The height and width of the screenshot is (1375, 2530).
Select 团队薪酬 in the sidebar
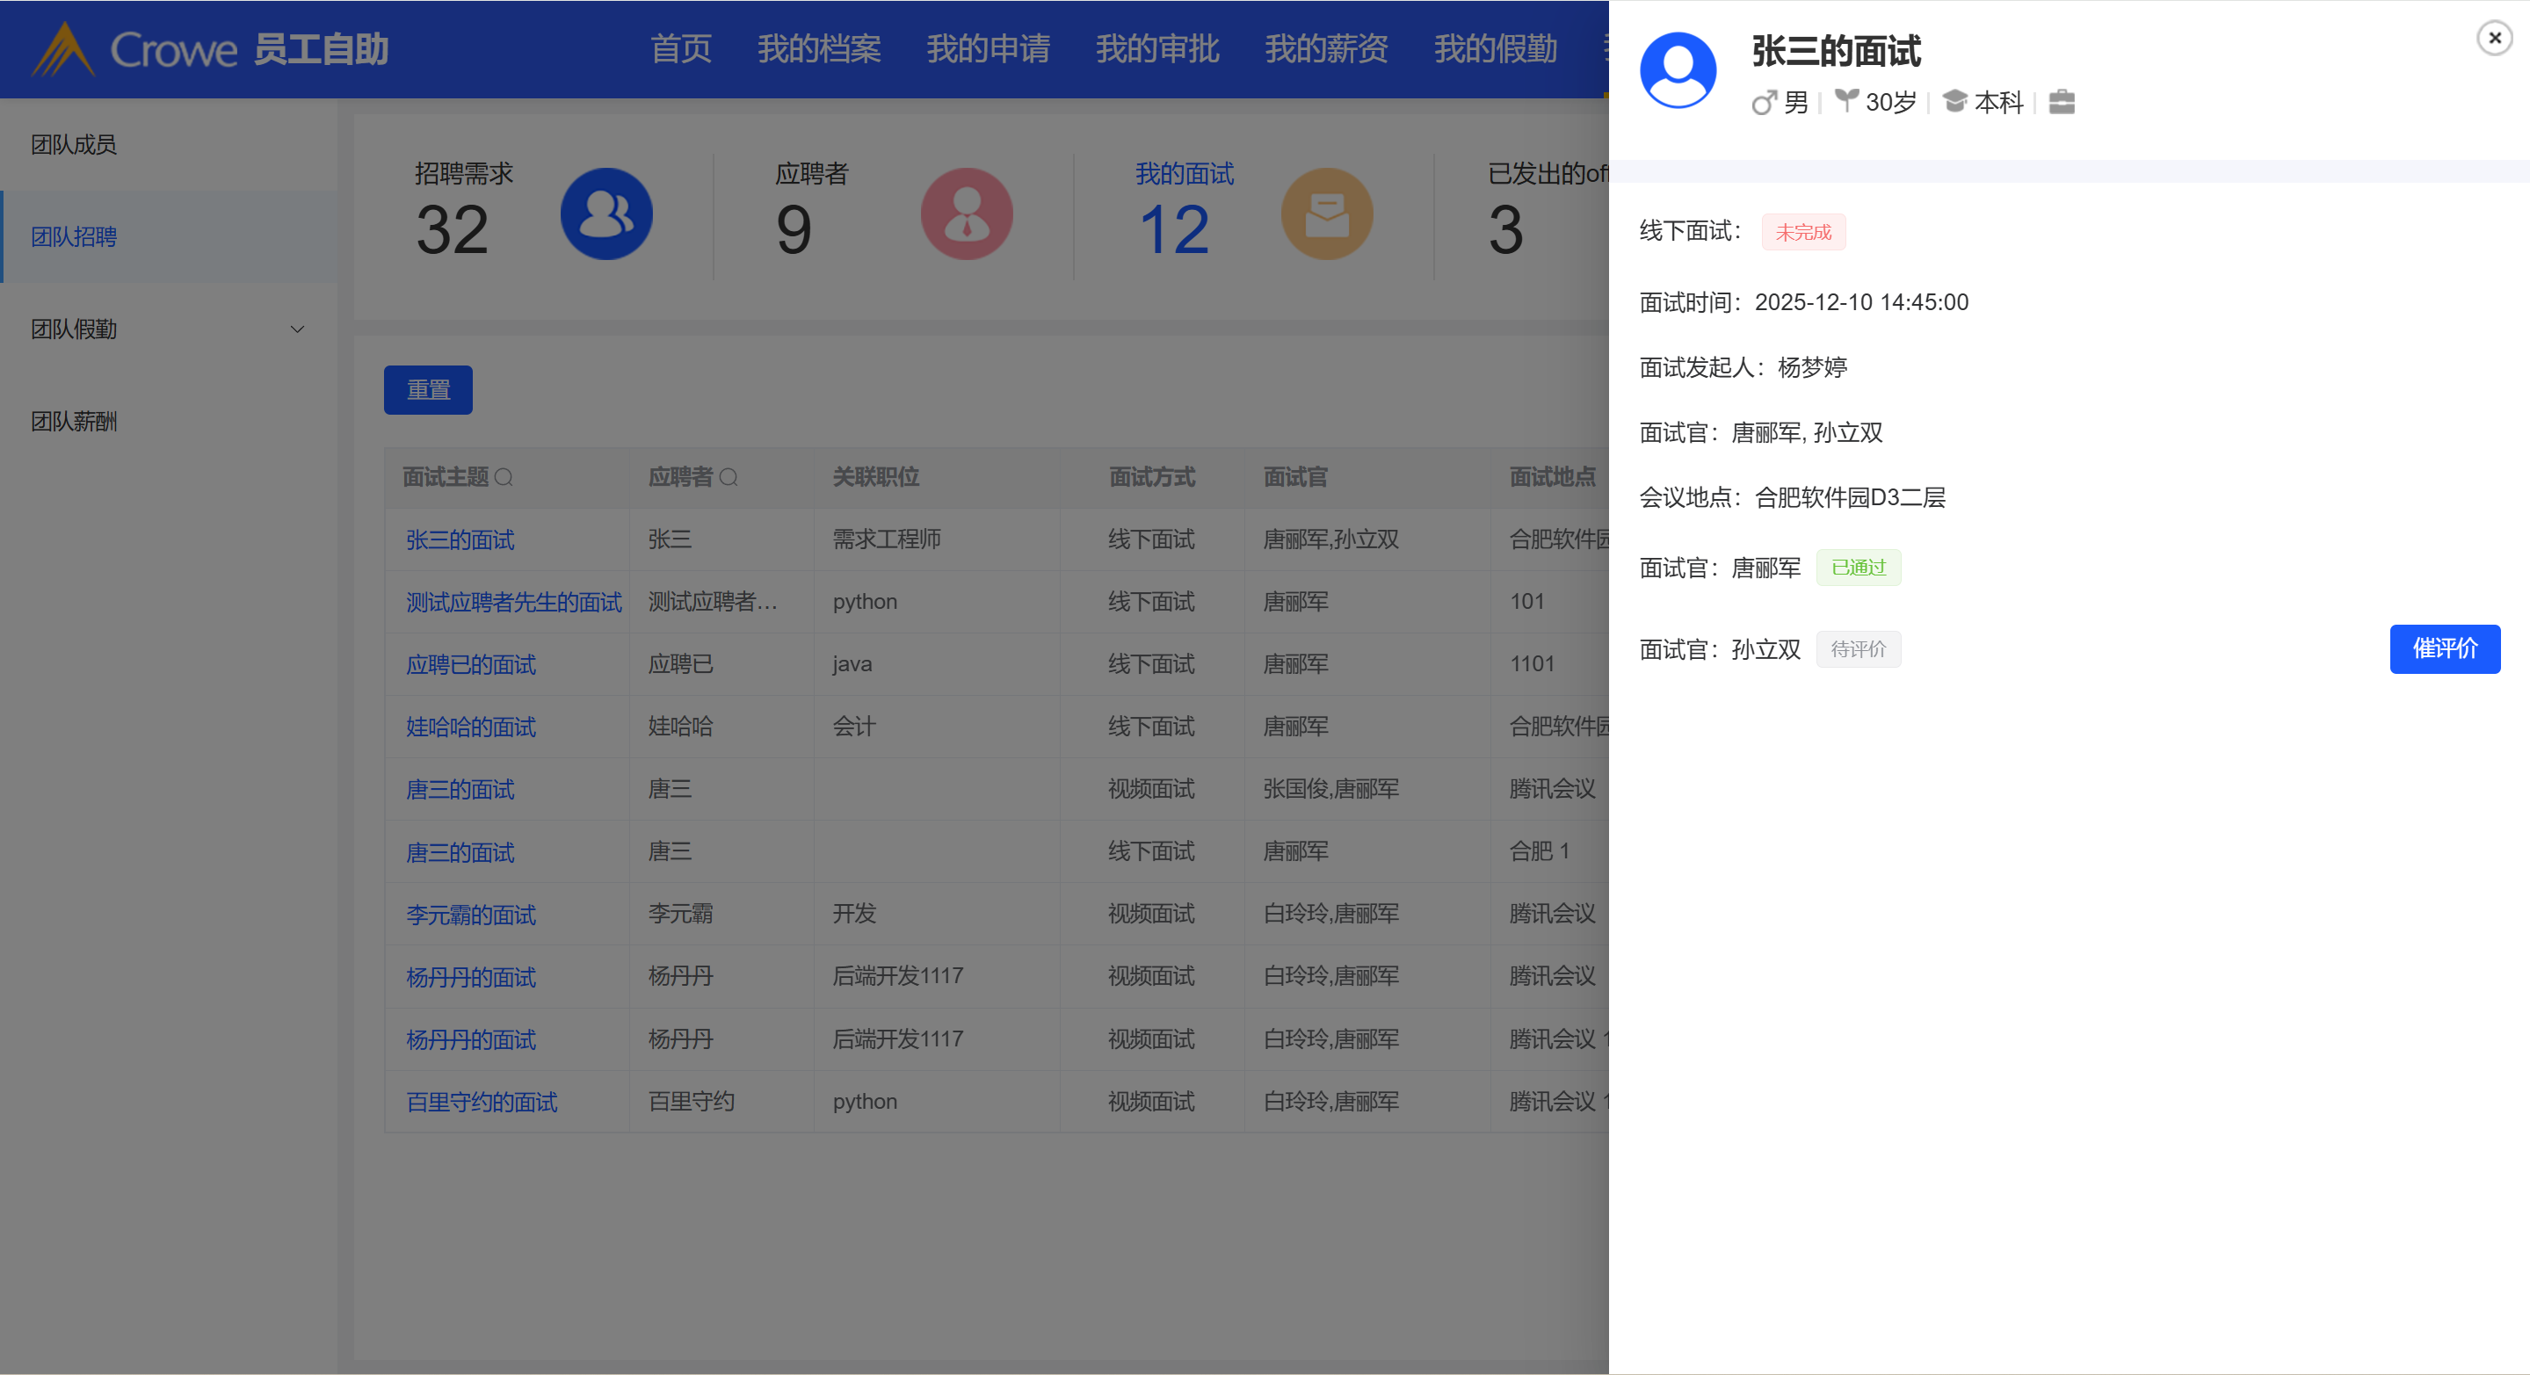pyautogui.click(x=74, y=422)
